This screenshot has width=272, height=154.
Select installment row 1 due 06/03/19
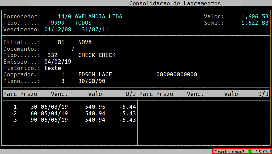[x=75, y=107]
